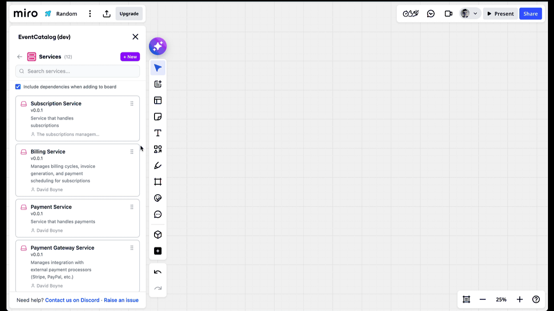The width and height of the screenshot is (554, 311).
Task: Select the cursor/select tool
Action: [x=158, y=67]
